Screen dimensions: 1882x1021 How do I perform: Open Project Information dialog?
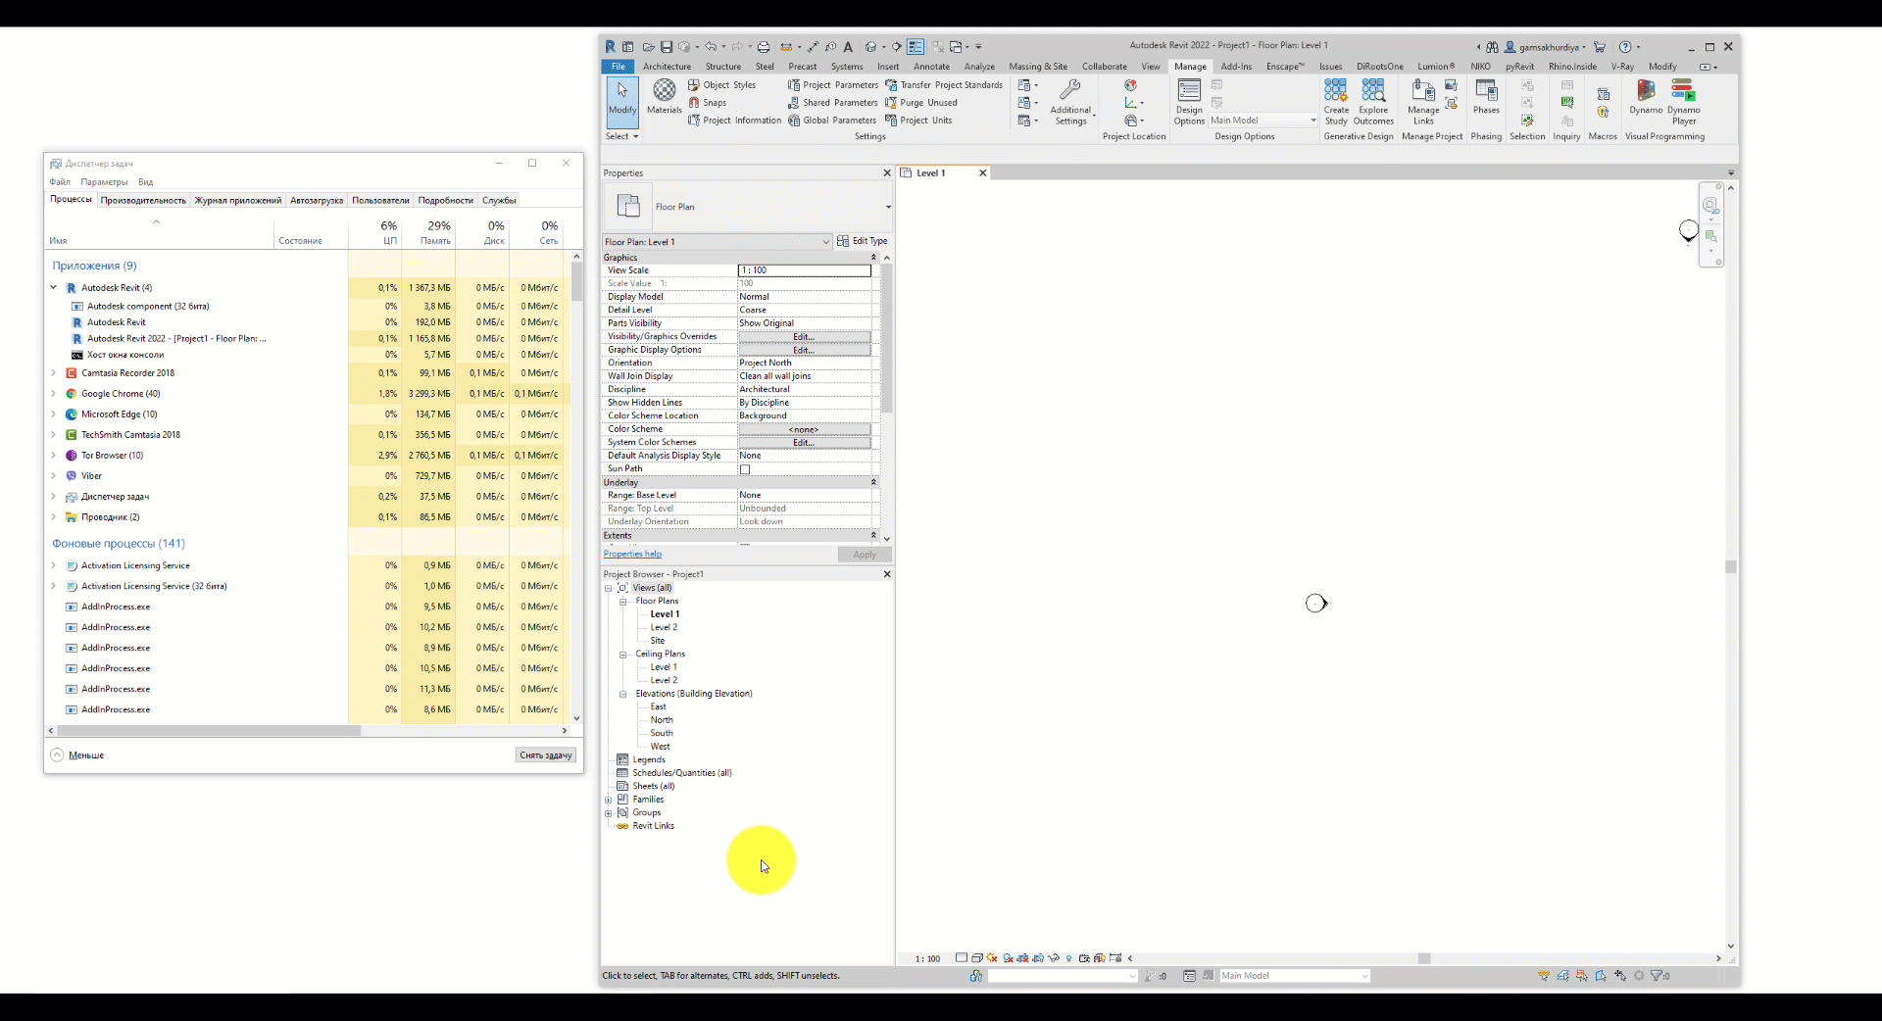click(734, 121)
